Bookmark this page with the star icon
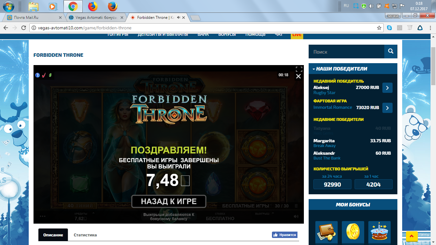436x245 pixels. tap(379, 28)
